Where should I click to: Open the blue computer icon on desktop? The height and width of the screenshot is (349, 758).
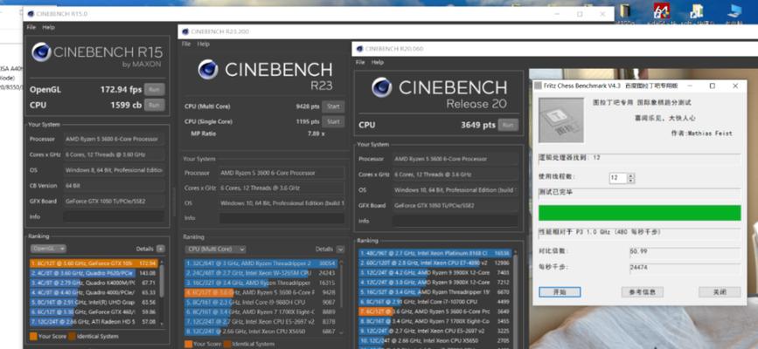tap(734, 10)
